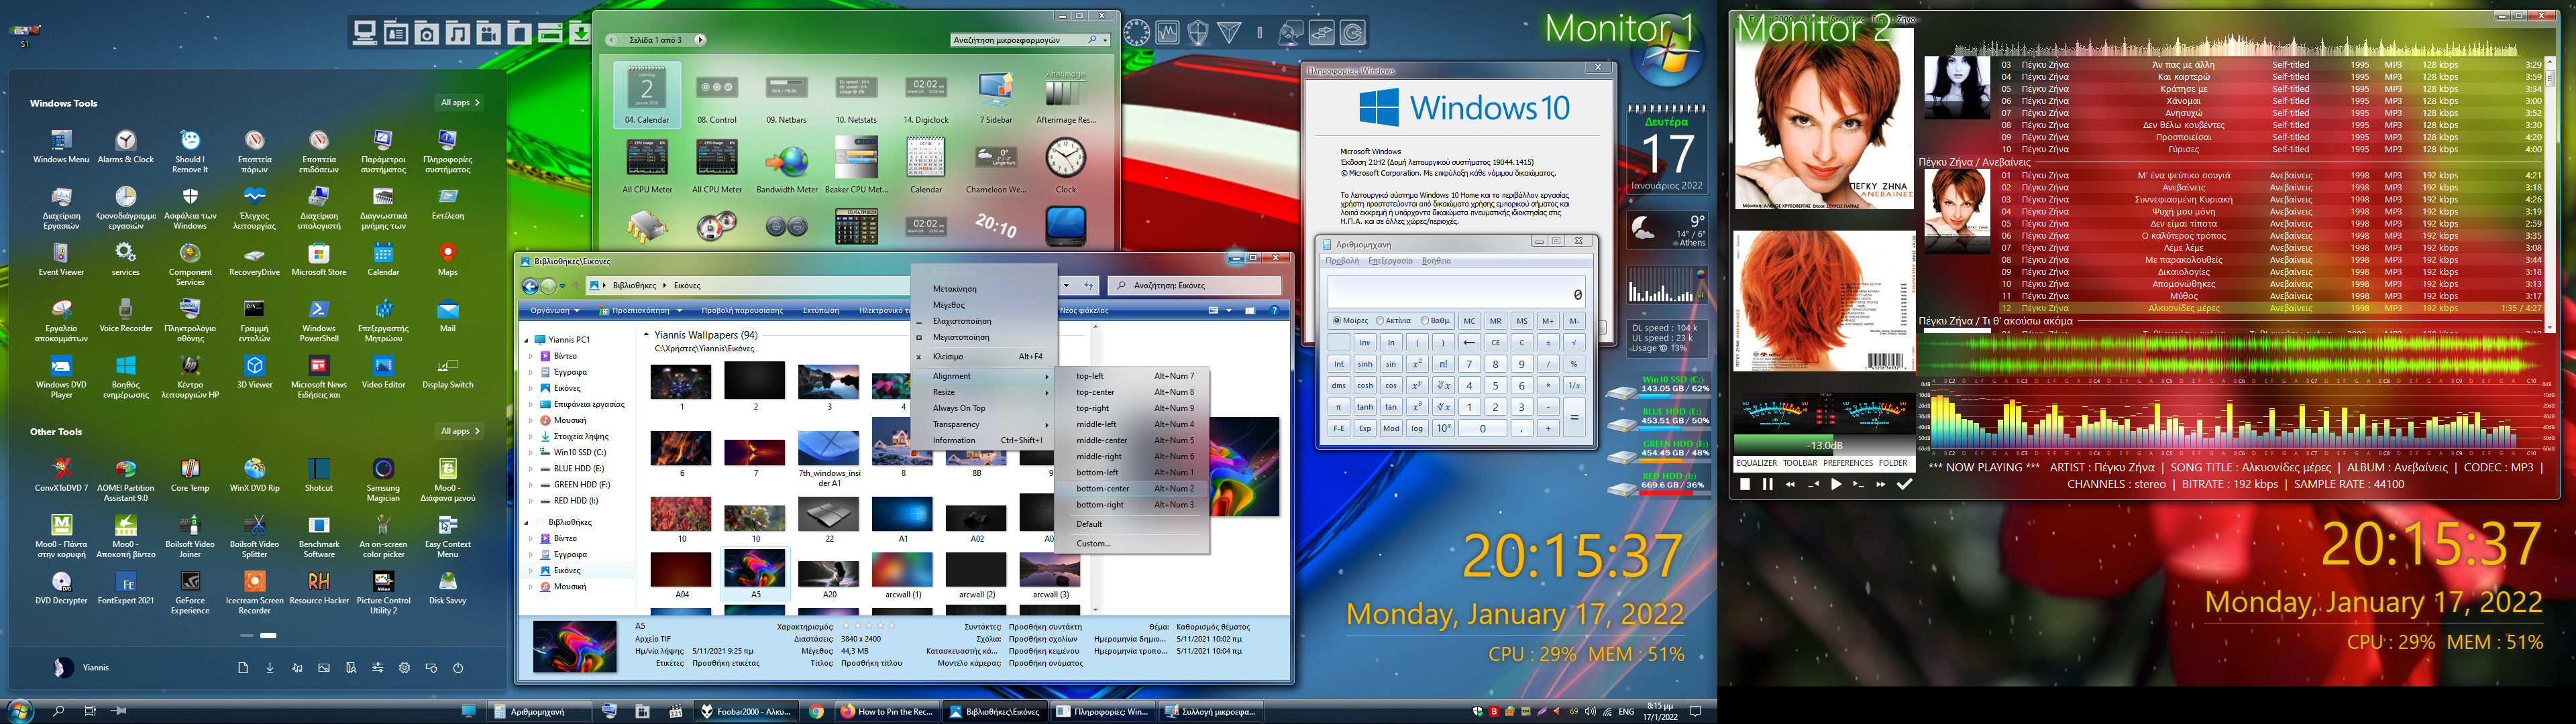Expand Win10 SSD (C:) tree node
Image resolution: width=2576 pixels, height=724 pixels.
(530, 453)
